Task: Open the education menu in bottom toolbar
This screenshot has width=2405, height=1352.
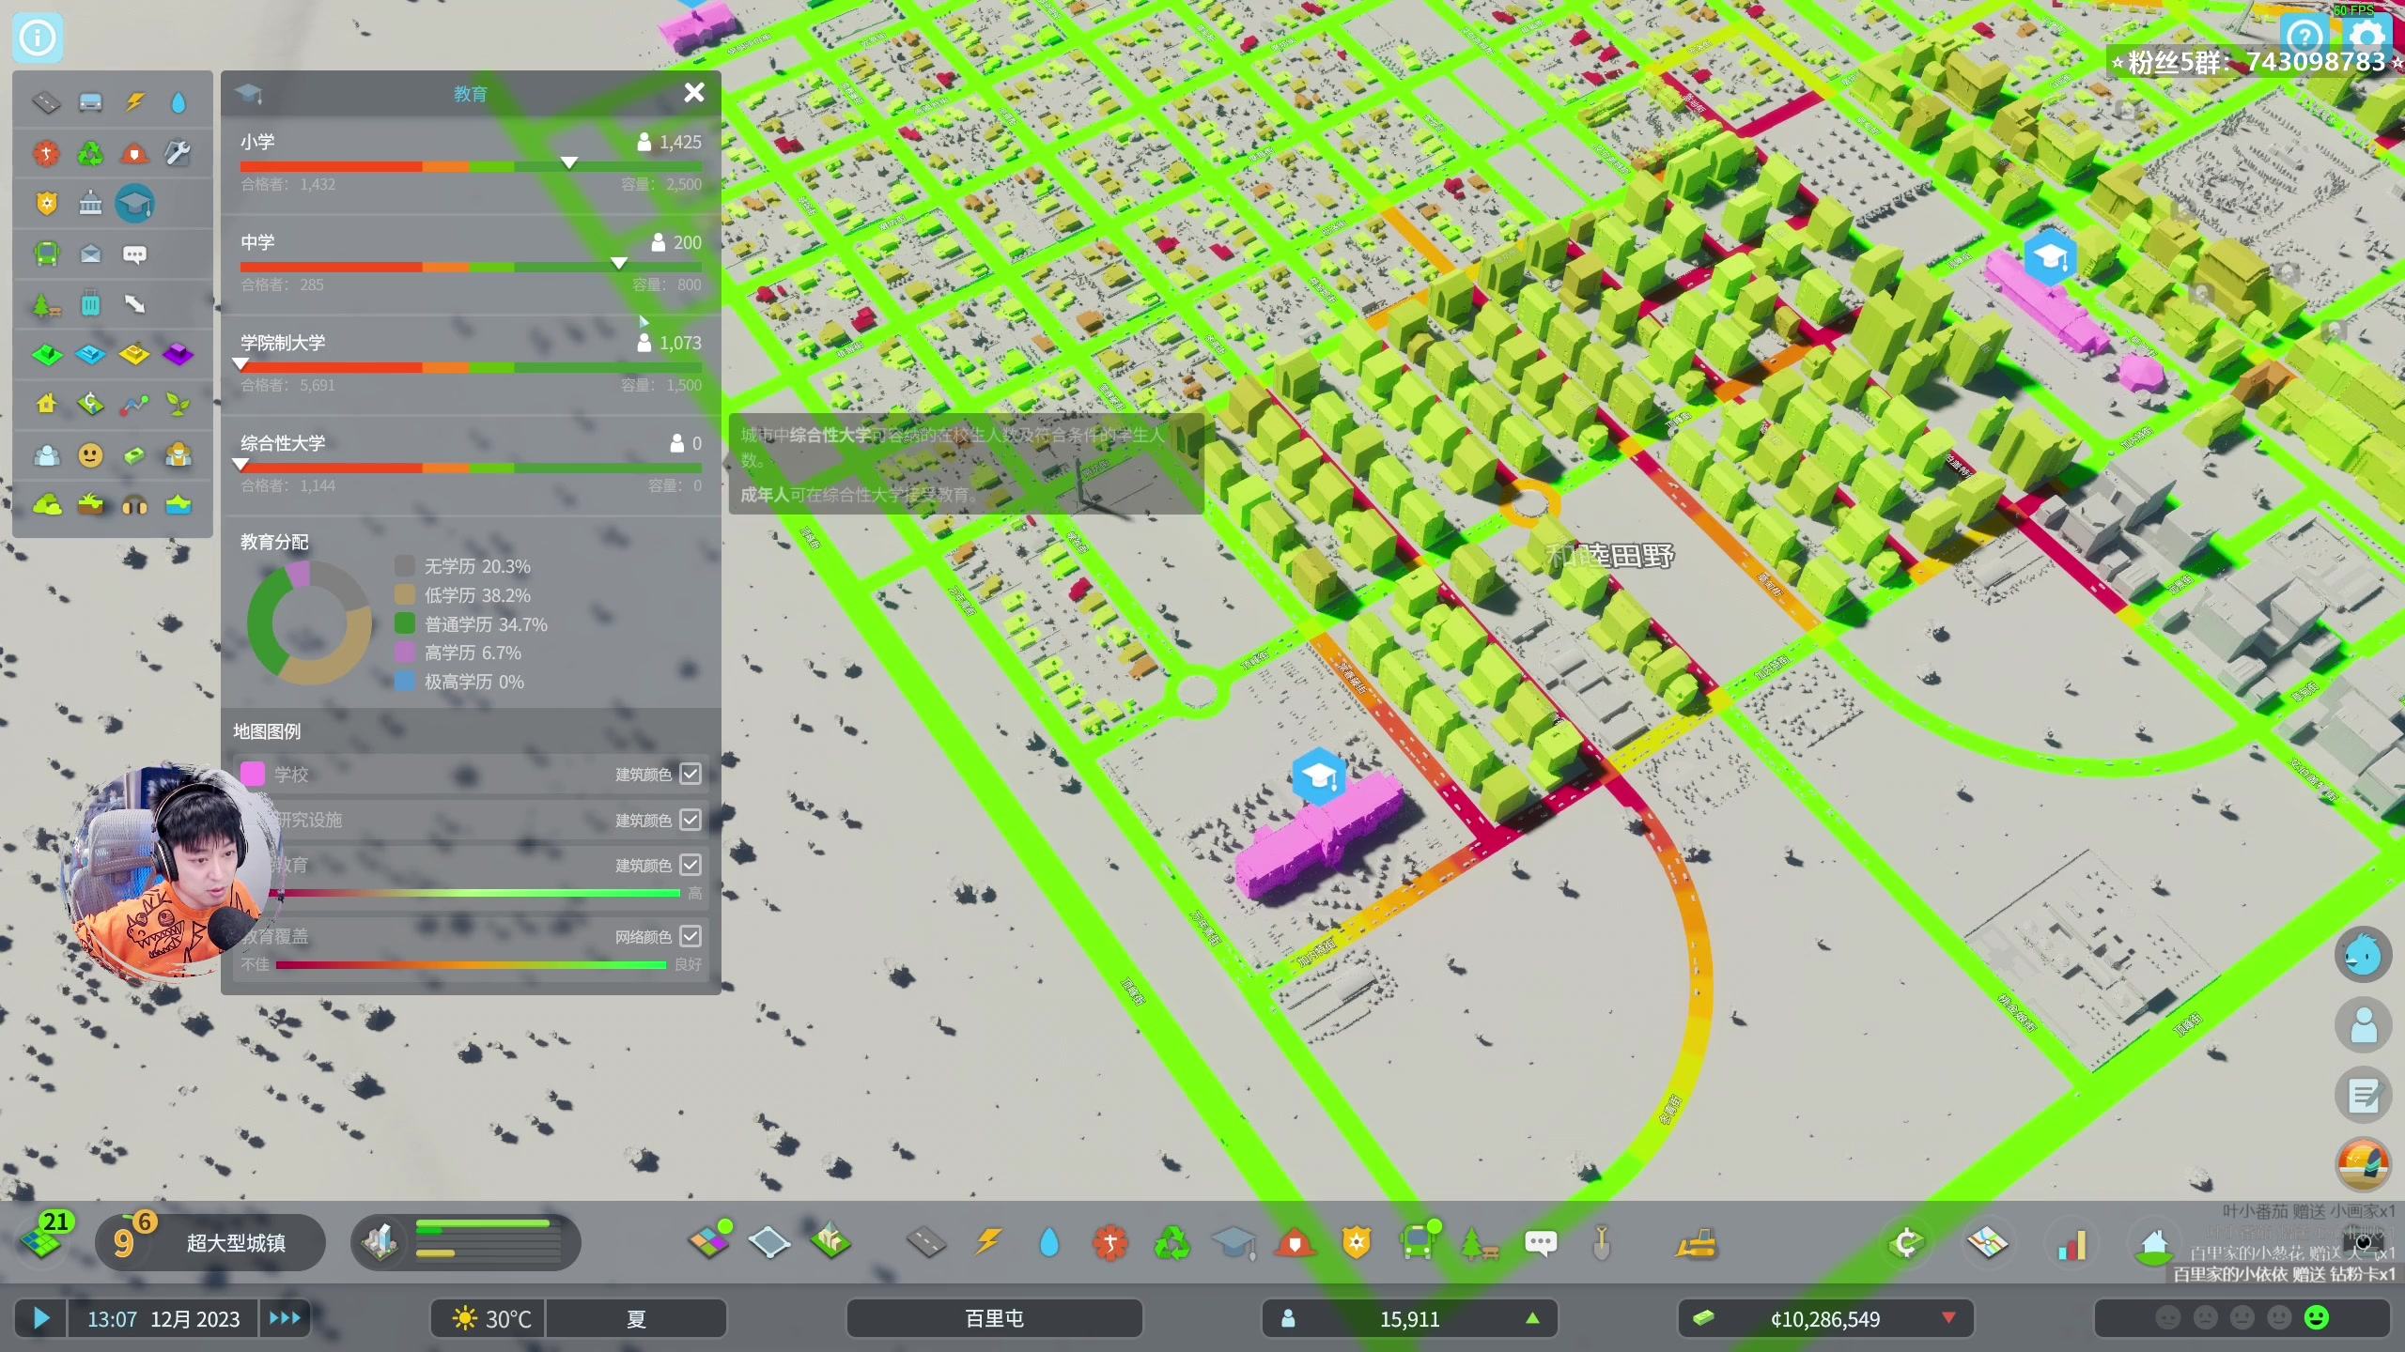Action: click(1234, 1243)
